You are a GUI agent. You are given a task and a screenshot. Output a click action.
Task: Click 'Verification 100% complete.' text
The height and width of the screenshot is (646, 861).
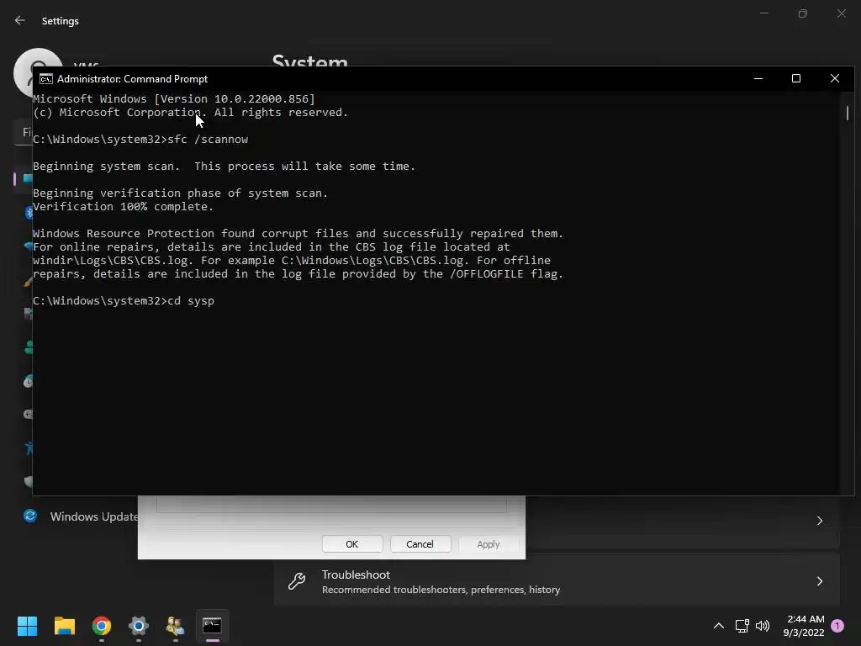(x=123, y=207)
